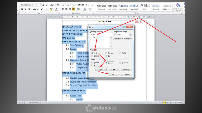202x113 pixels.
Task: Choose dashed leader option 3
Action: click(x=120, y=63)
